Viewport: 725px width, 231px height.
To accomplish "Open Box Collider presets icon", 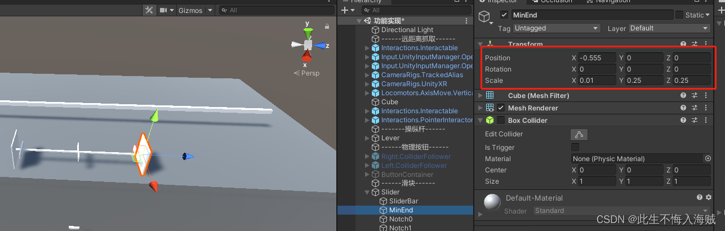I will (x=695, y=121).
